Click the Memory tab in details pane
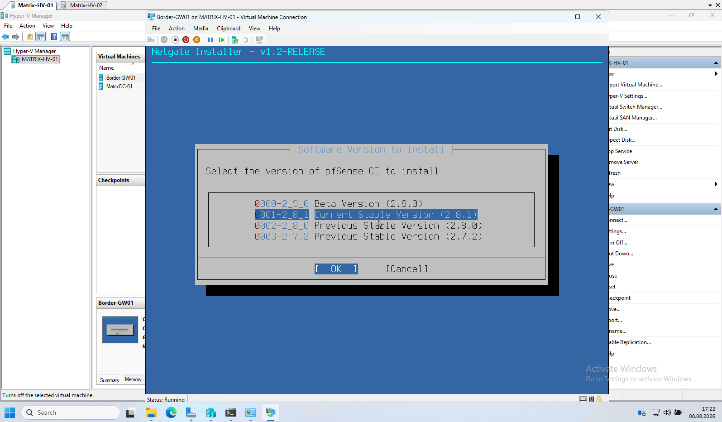This screenshot has height=422, width=722. tap(133, 380)
